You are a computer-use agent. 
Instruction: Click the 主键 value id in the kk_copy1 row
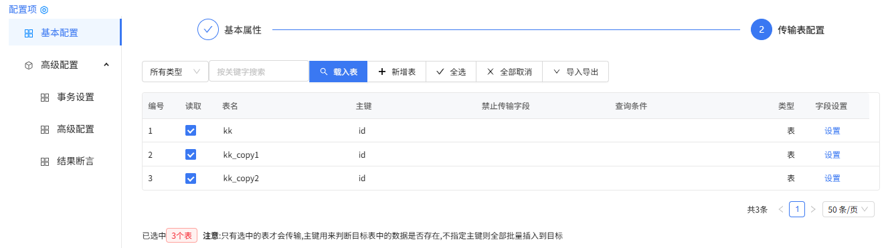coord(361,155)
